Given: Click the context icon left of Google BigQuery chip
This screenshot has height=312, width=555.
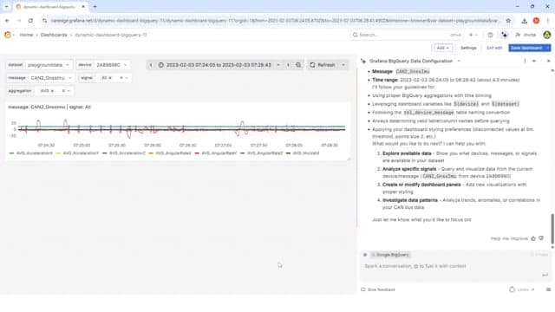Looking at the screenshot, I should [x=365, y=255].
